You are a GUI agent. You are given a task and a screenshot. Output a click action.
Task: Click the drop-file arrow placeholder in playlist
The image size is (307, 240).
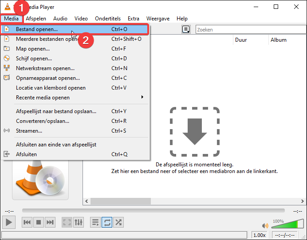195,132
